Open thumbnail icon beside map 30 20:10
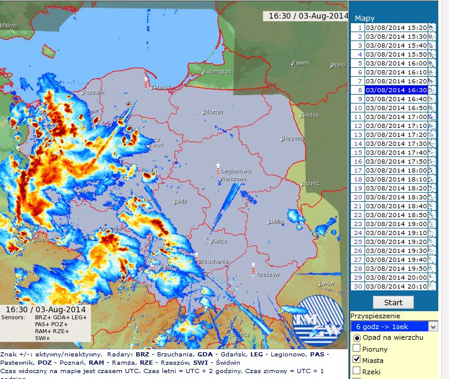Viewport: 449px width, 379px height. tap(432, 286)
